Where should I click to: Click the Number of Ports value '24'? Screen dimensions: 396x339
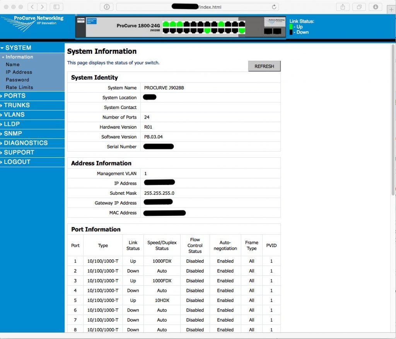click(147, 118)
